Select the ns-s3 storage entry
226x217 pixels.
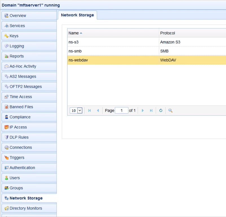(113, 42)
